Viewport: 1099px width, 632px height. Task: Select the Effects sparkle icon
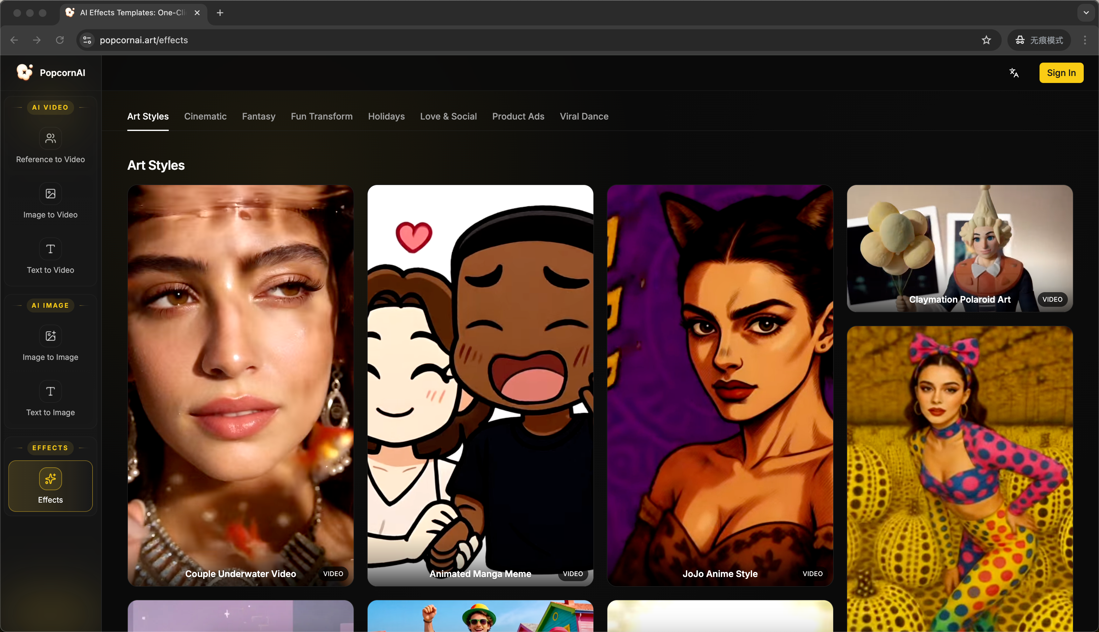(x=50, y=479)
